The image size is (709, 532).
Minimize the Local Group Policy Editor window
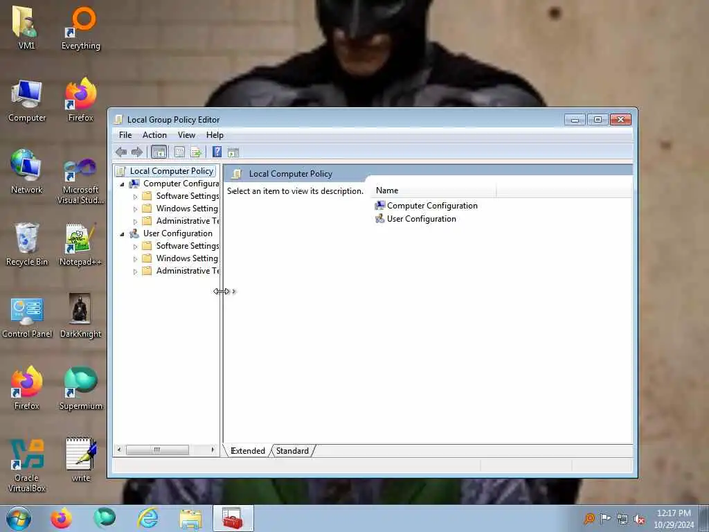point(575,119)
